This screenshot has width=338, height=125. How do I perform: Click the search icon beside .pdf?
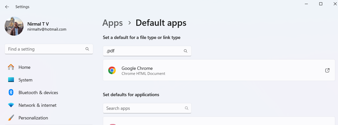(185, 51)
